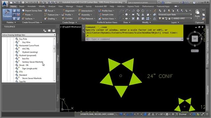The width and height of the screenshot is (211, 118).
Task: Open the Decimal units dropdown
Action: point(185,114)
